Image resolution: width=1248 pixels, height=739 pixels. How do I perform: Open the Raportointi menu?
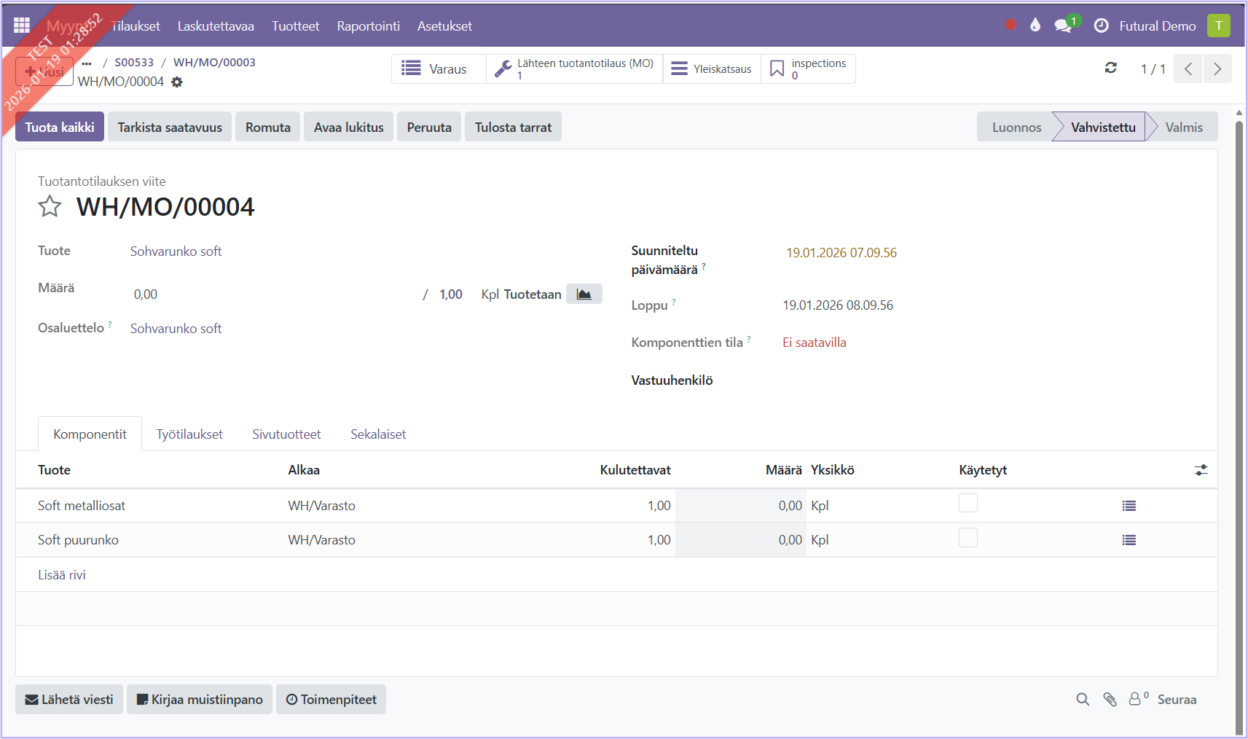point(368,26)
